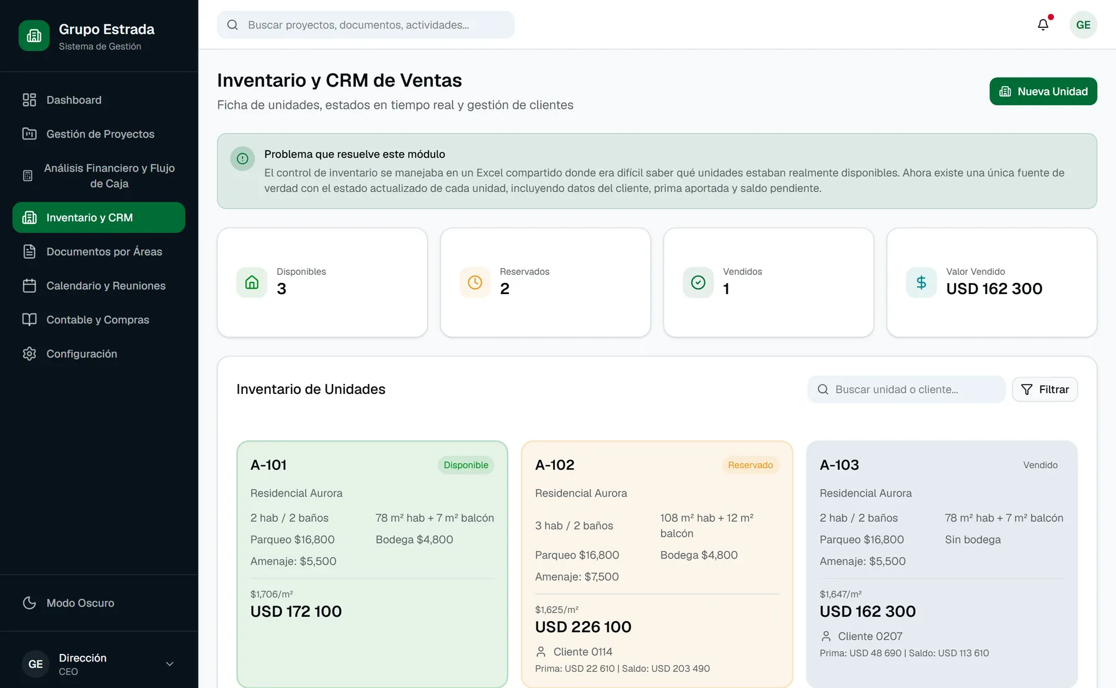Click the Inventario y CRM de Ventas title
The width and height of the screenshot is (1116, 688).
tap(339, 81)
